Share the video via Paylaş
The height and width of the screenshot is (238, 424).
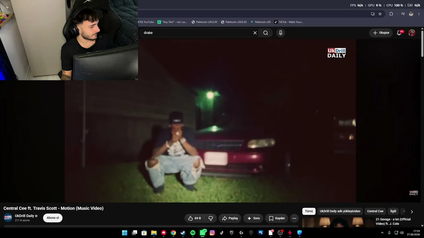pos(230,218)
